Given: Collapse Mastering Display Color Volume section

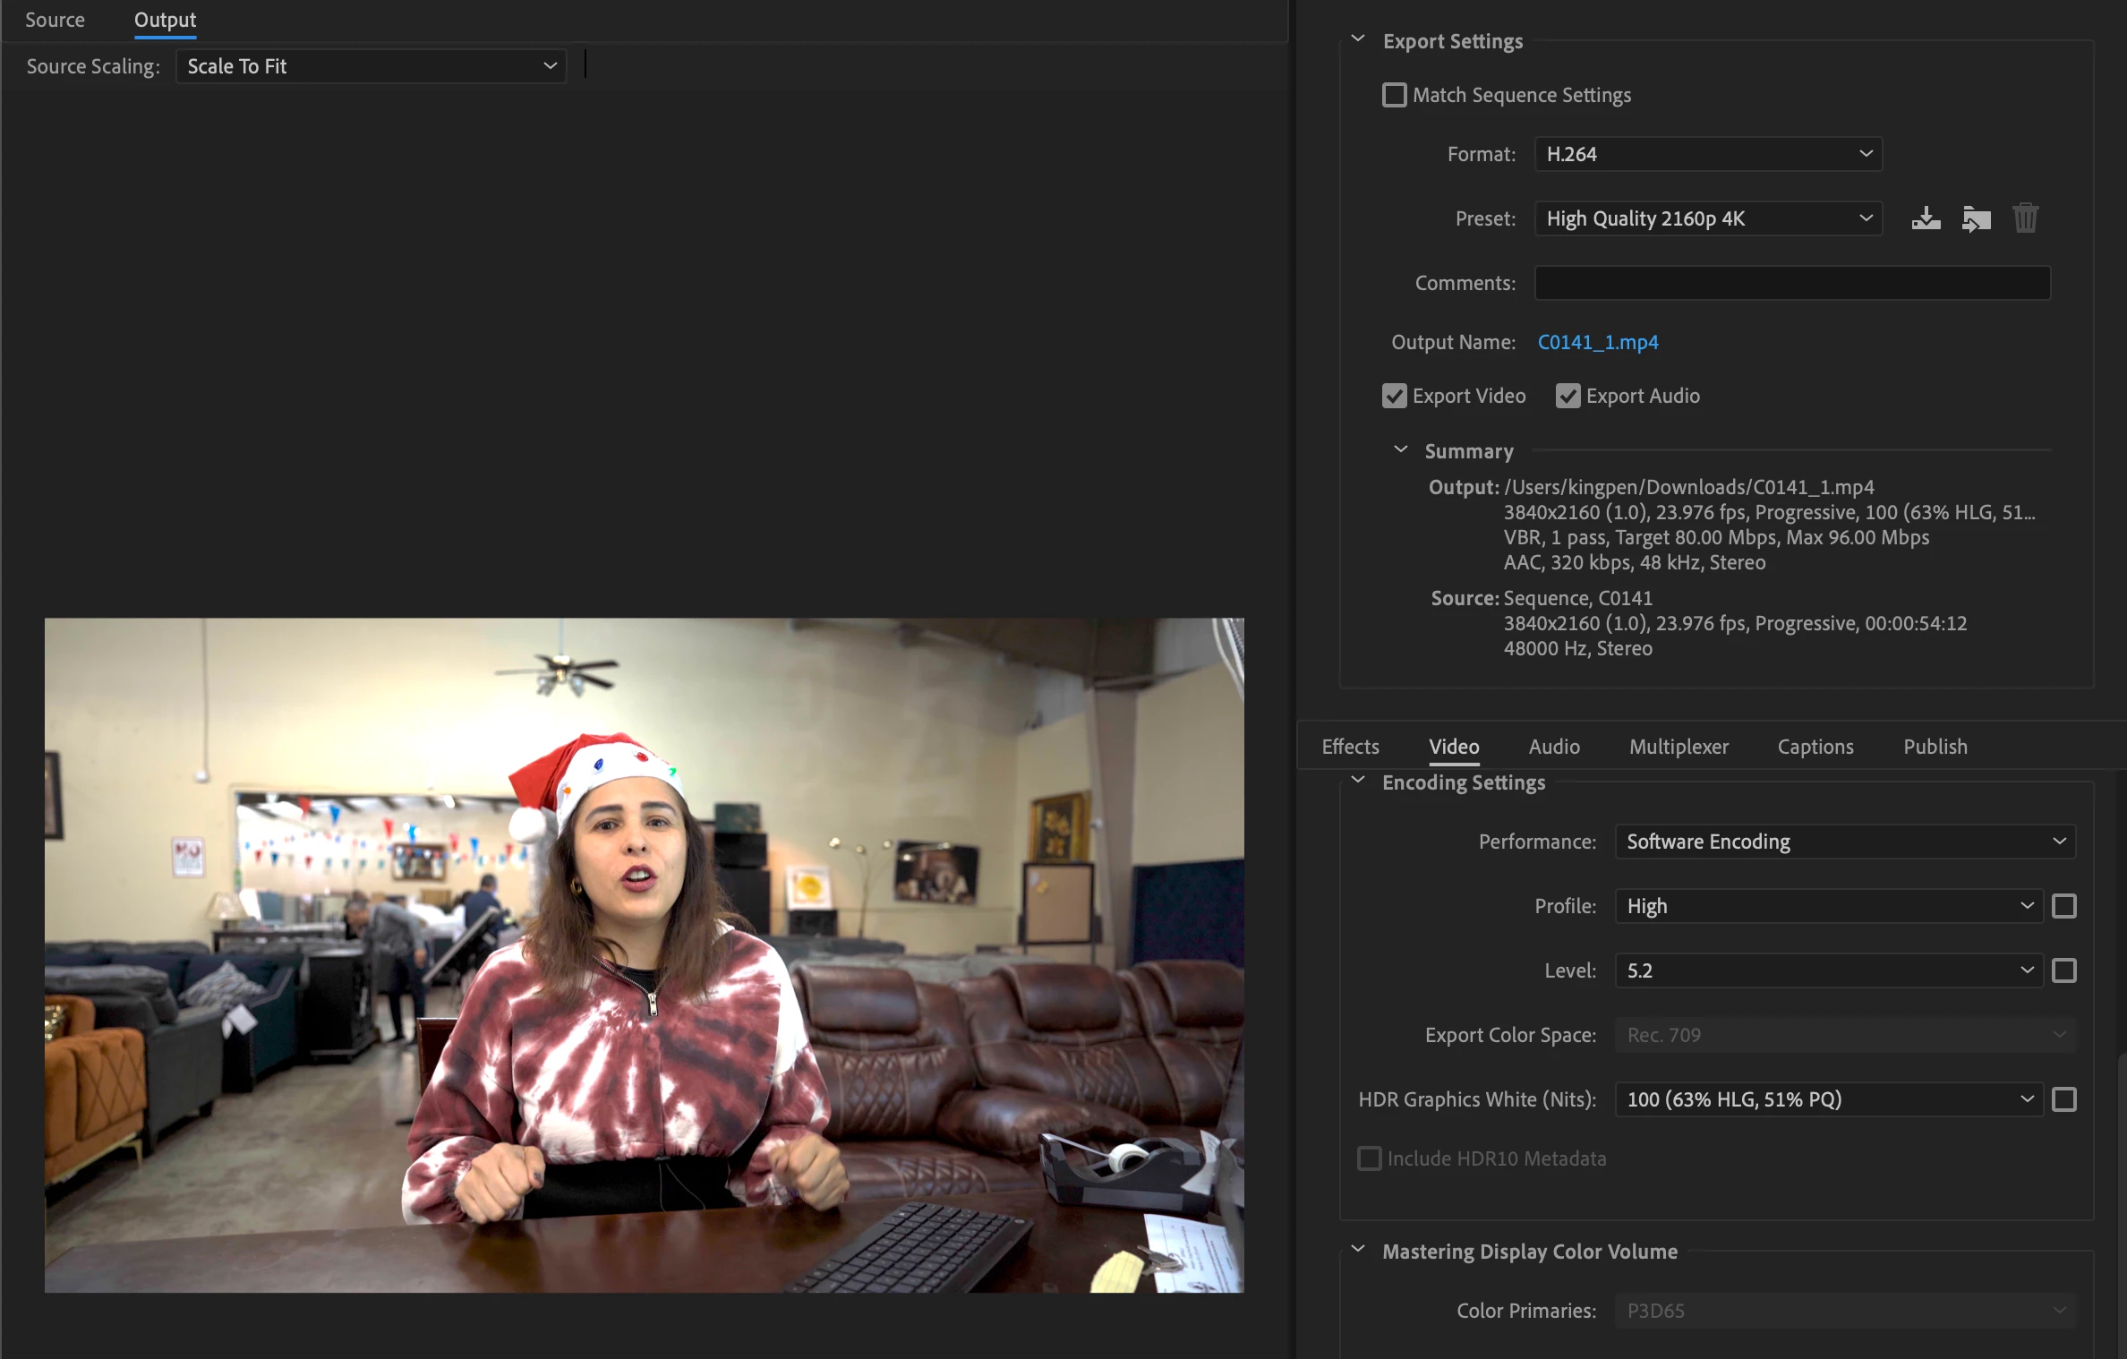Looking at the screenshot, I should point(1358,1250).
